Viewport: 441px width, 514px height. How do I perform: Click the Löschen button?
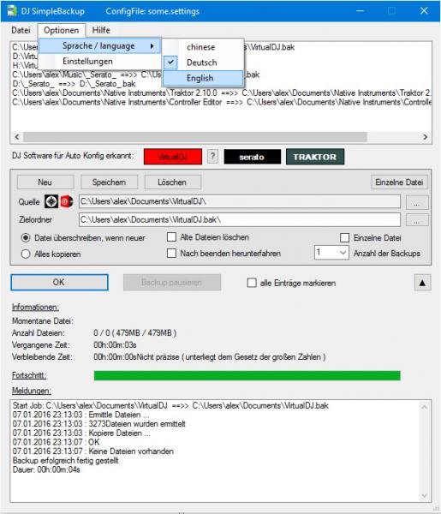[172, 182]
